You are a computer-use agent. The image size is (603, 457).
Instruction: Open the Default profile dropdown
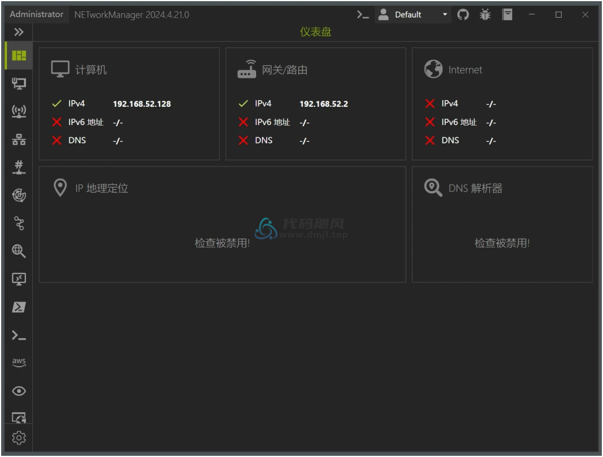(413, 15)
